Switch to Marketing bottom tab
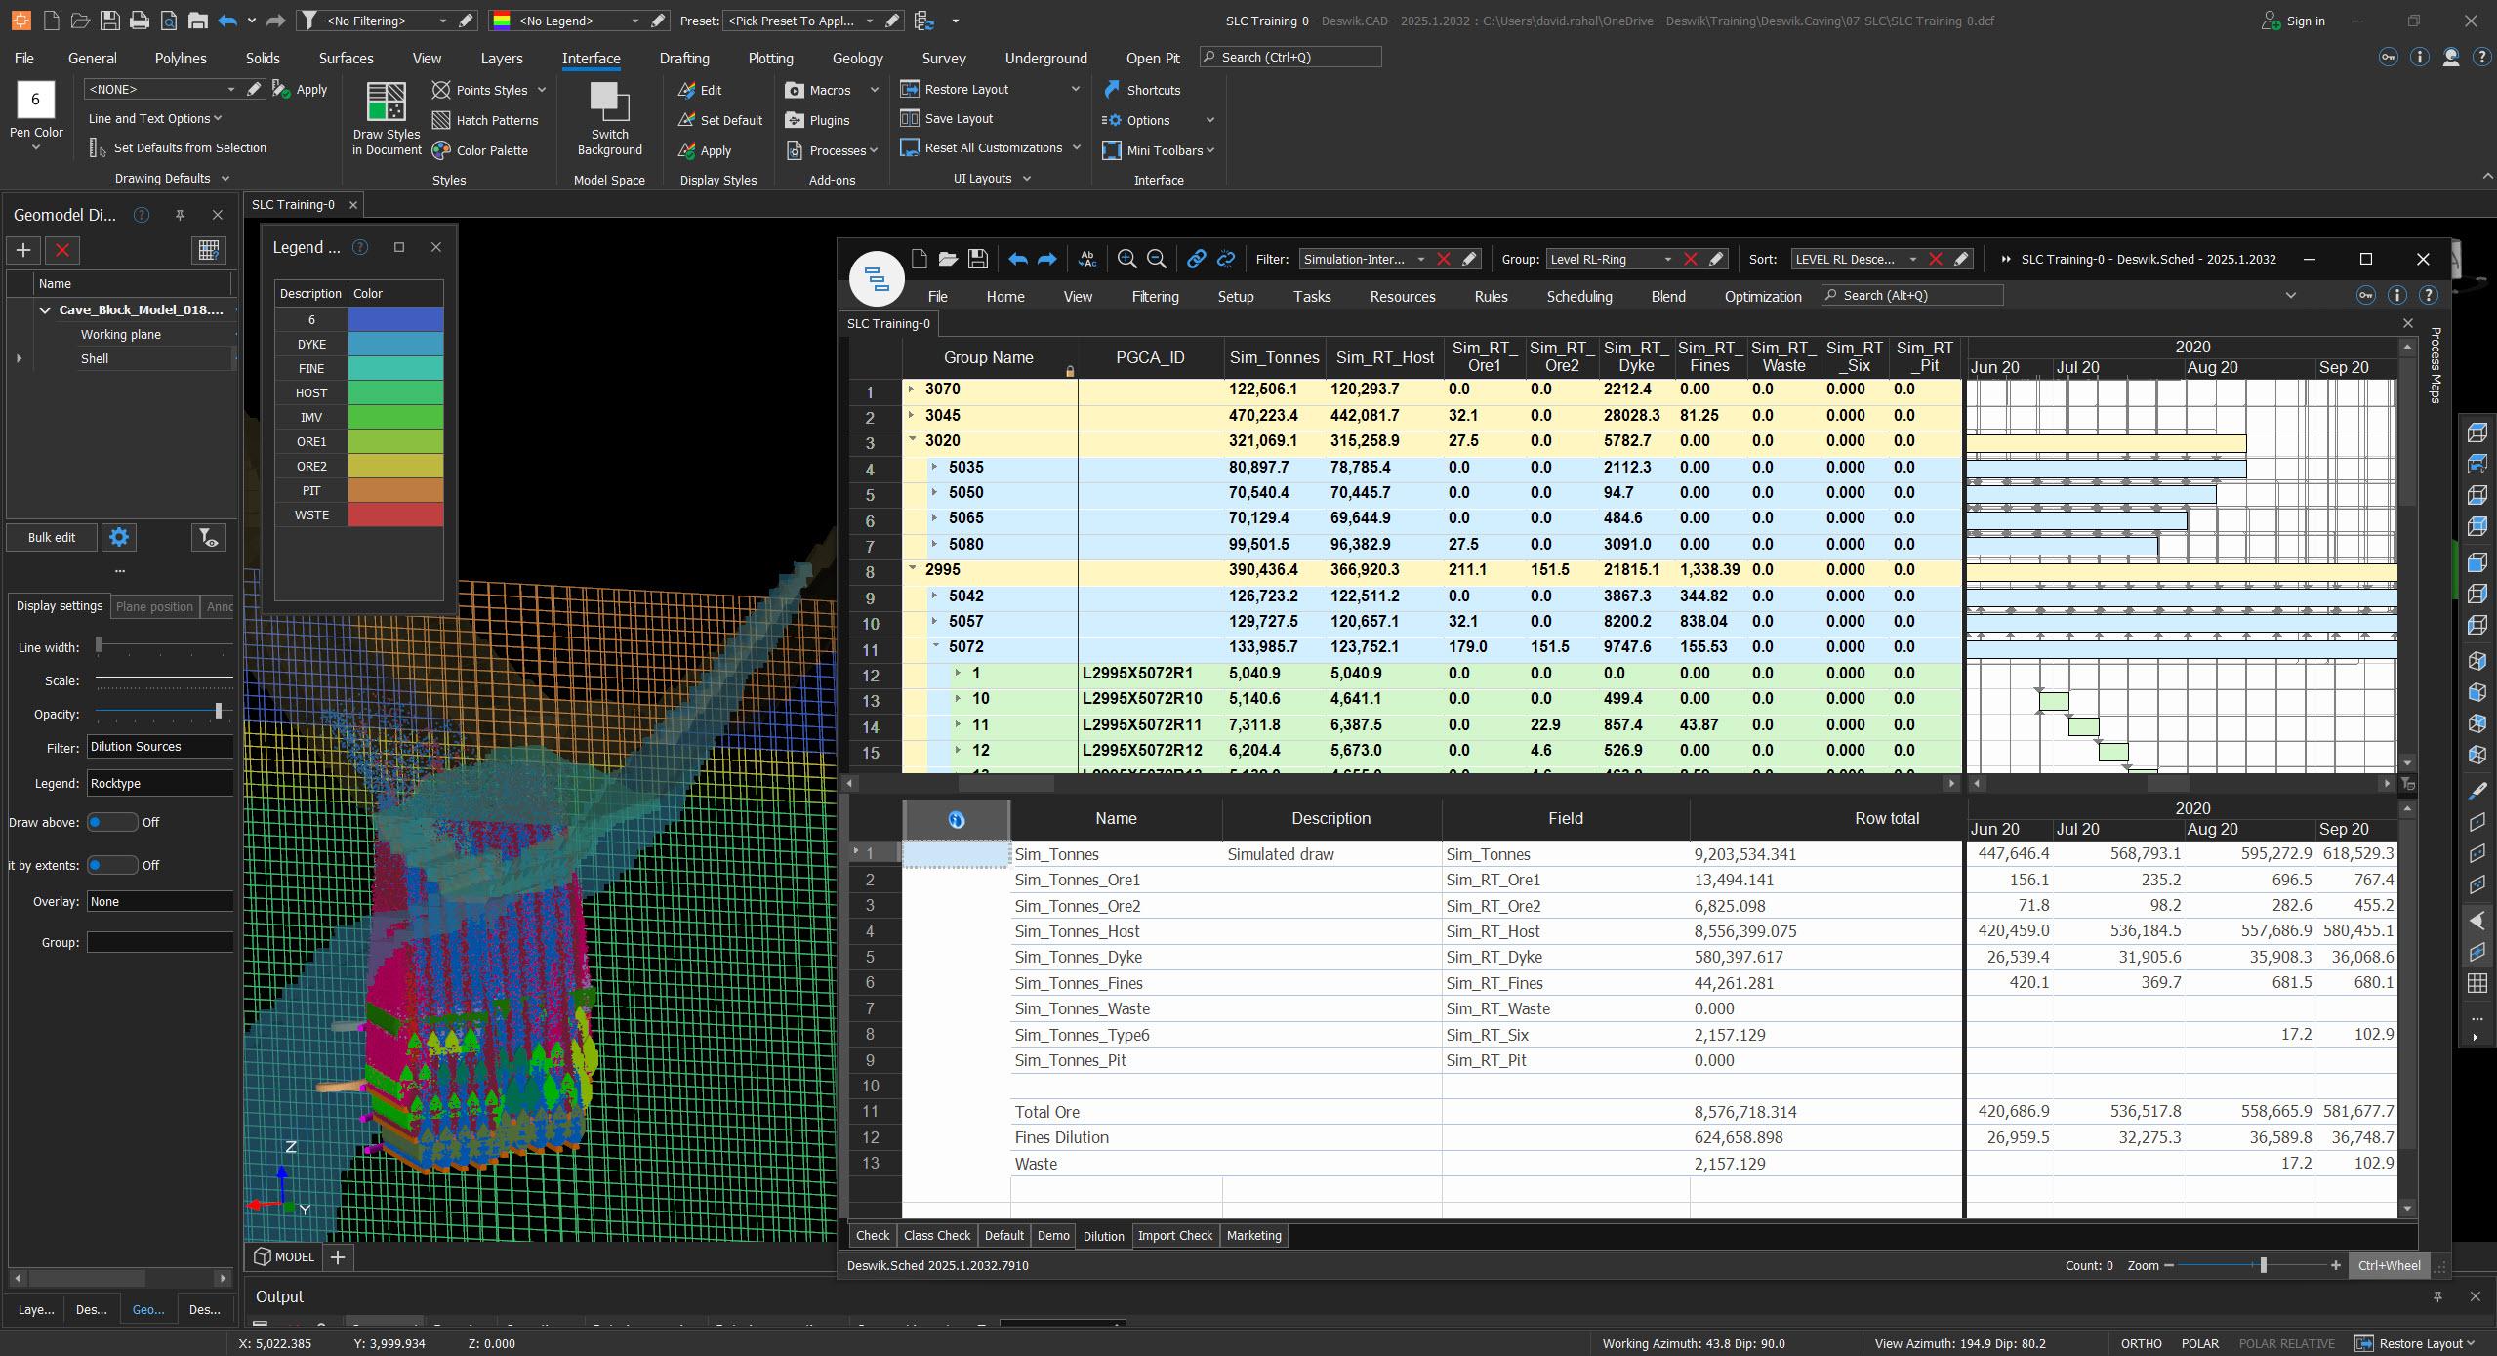 click(1253, 1235)
